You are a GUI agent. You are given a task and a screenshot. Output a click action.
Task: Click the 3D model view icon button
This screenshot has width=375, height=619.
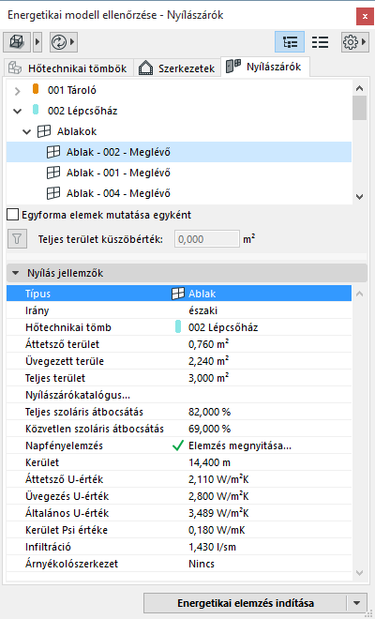pos(17,42)
